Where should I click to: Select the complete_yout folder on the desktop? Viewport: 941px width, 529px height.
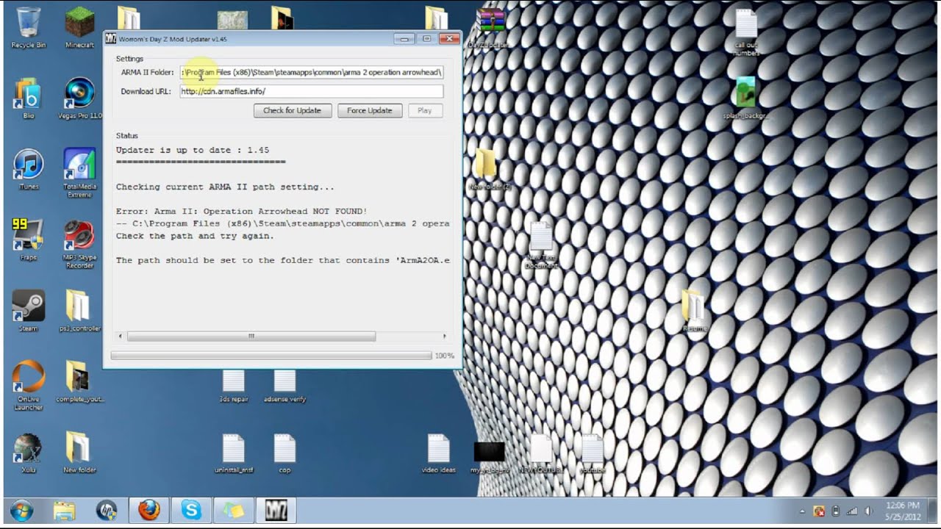pyautogui.click(x=79, y=381)
